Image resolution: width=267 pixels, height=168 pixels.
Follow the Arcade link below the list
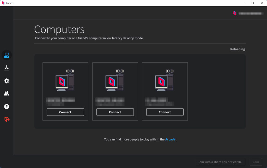[x=170, y=139]
